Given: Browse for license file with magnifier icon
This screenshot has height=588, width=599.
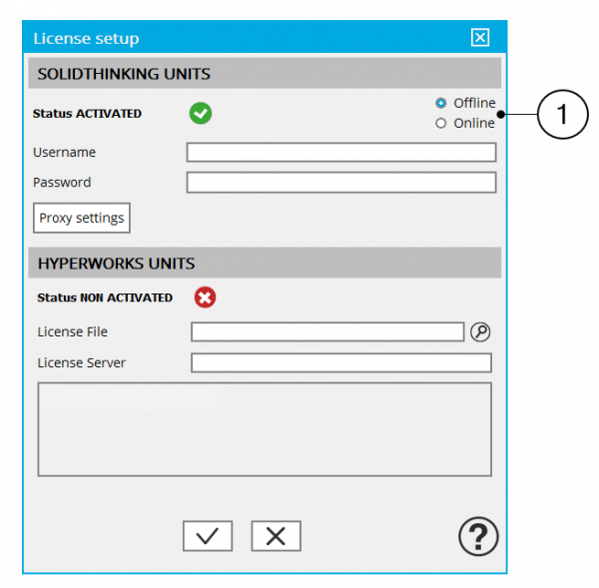Looking at the screenshot, I should coord(480,331).
